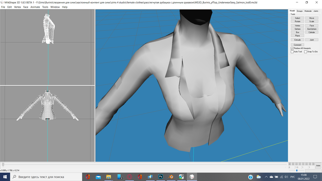Choose the Sphere primitive tool
Viewport: 322px width, 181px height.
click(x=298, y=29)
